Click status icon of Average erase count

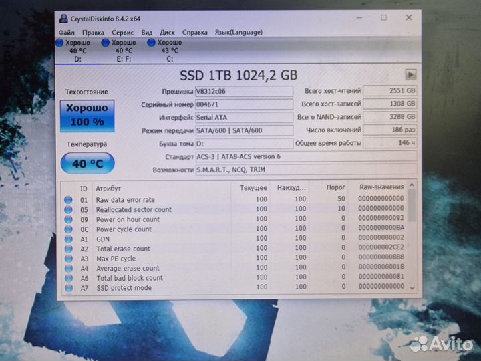point(68,269)
